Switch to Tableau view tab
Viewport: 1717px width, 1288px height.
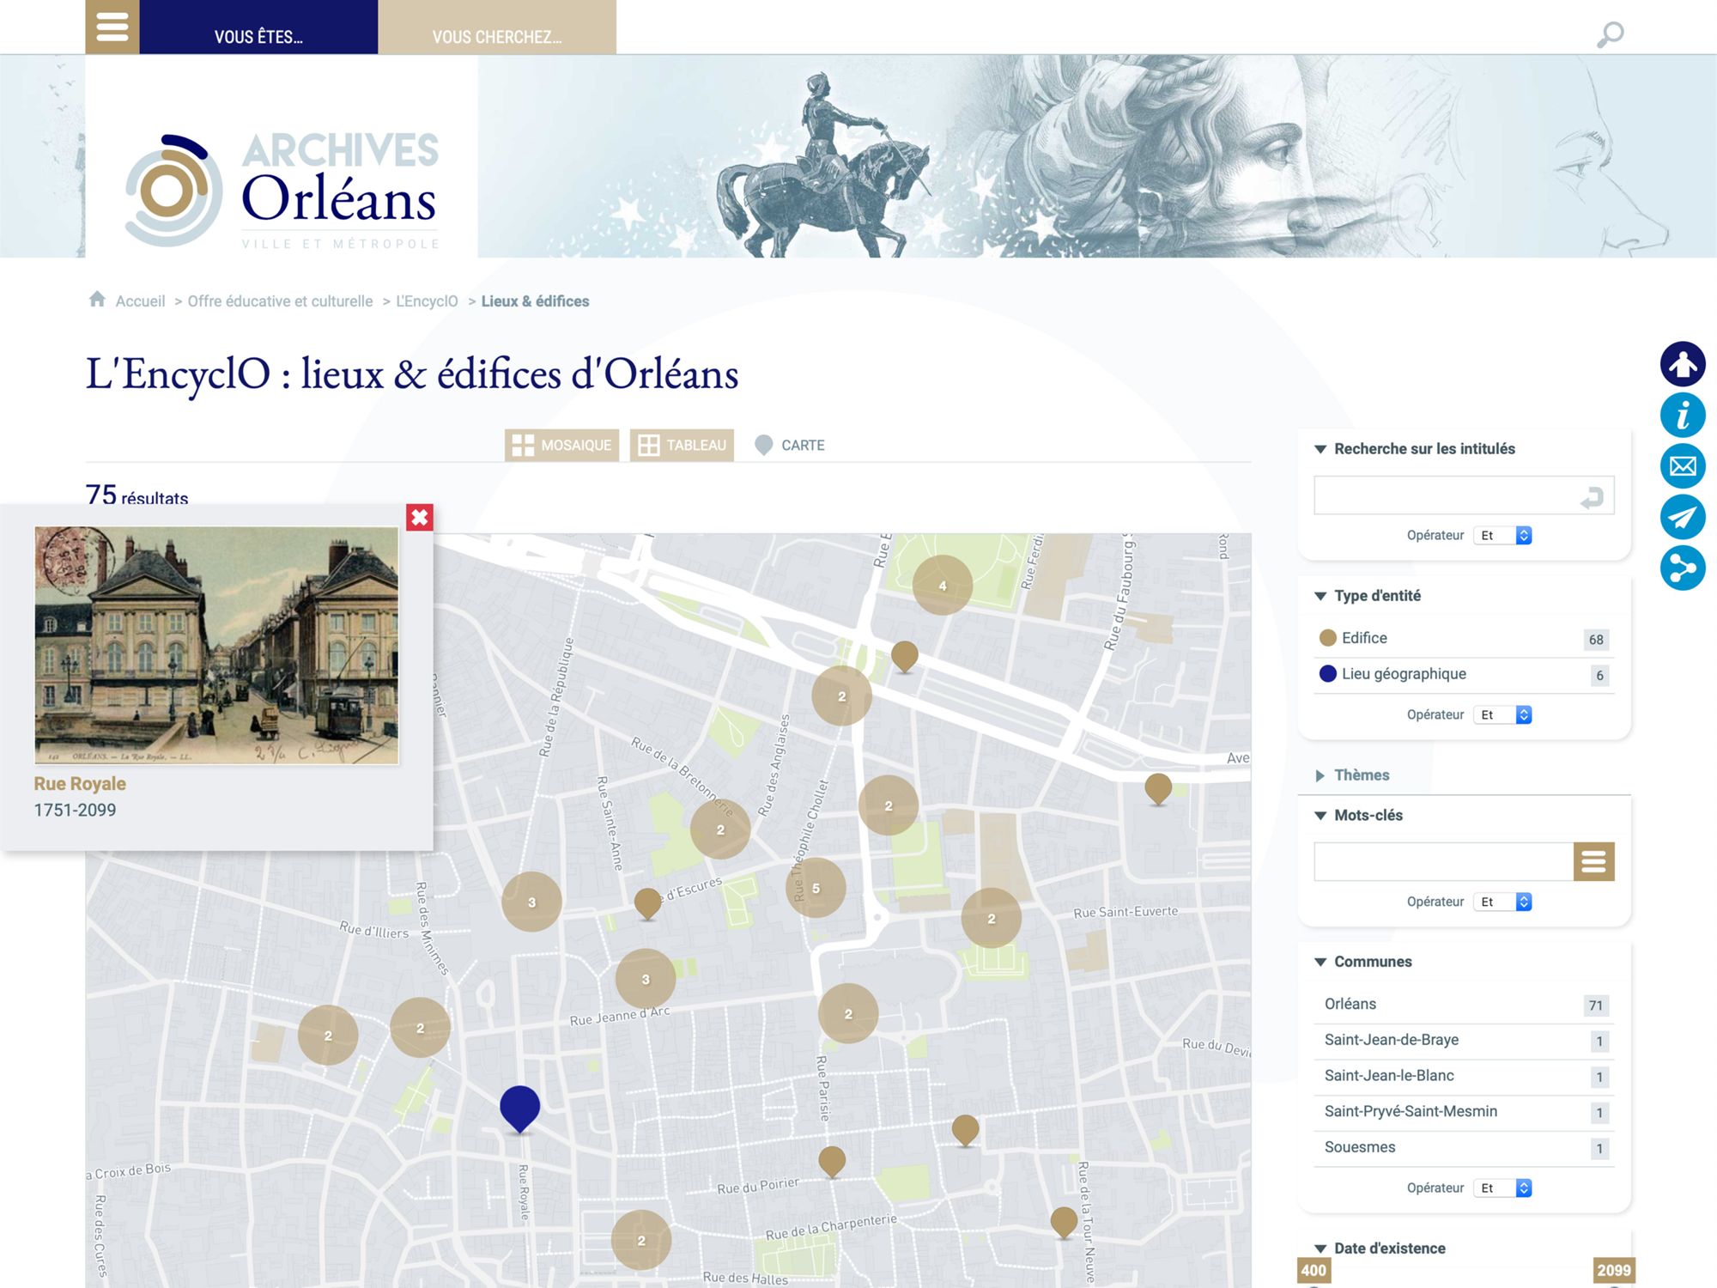click(x=682, y=446)
